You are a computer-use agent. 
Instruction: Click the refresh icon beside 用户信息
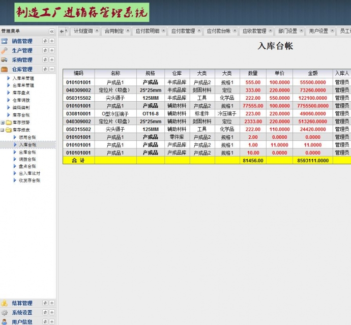click(45, 321)
